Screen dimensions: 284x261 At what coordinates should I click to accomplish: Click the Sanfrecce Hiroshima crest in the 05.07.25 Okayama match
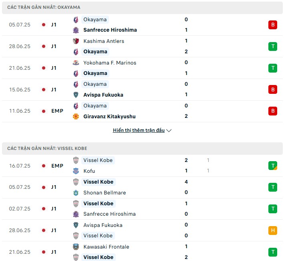click(76, 30)
